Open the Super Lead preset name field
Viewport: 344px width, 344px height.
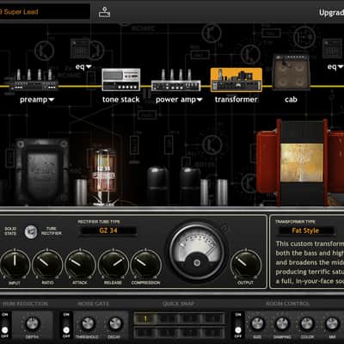[x=45, y=12]
